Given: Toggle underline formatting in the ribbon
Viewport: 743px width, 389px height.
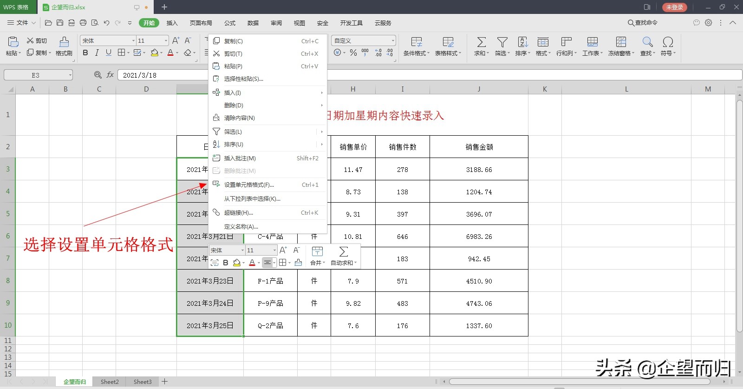Looking at the screenshot, I should (108, 53).
